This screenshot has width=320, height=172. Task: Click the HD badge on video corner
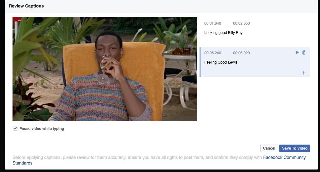tap(19, 20)
